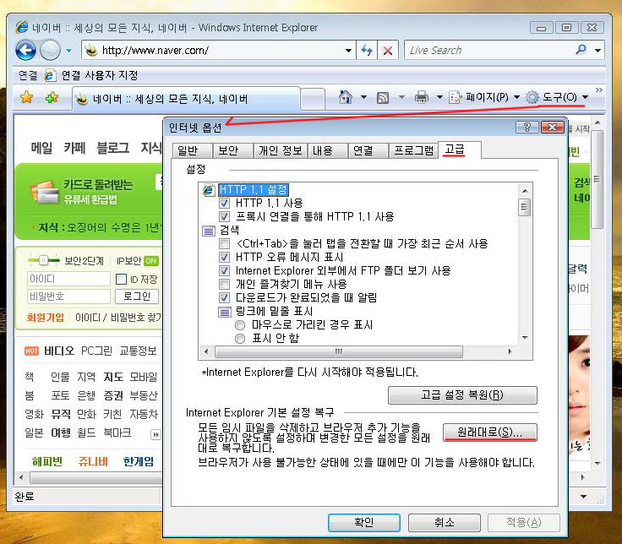The height and width of the screenshot is (544, 622).
Task: Switch to the 내용 tab
Action: (328, 150)
